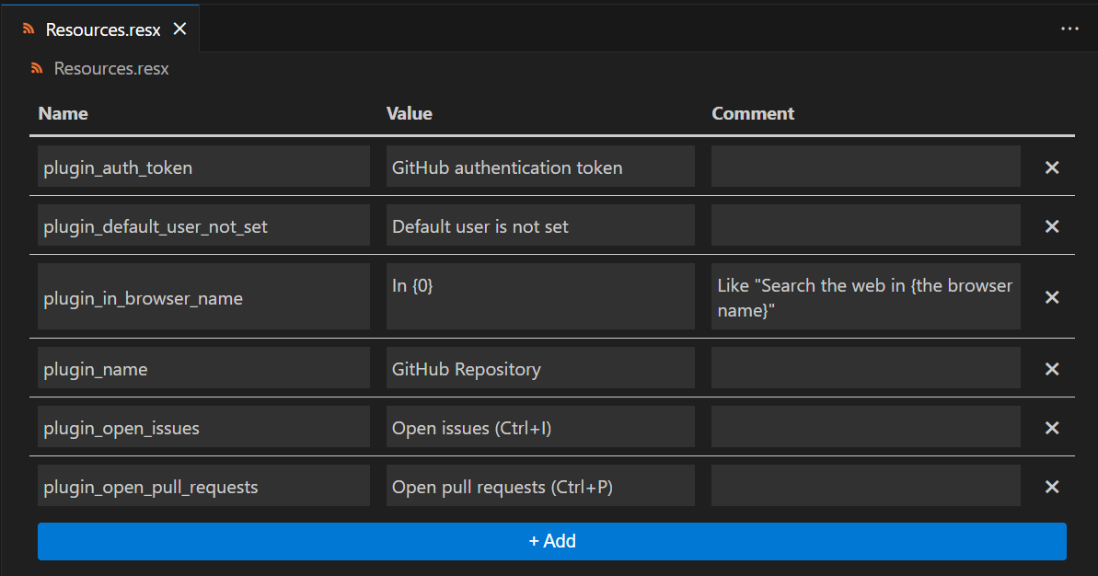Edit the plugin_name name field

(x=203, y=369)
